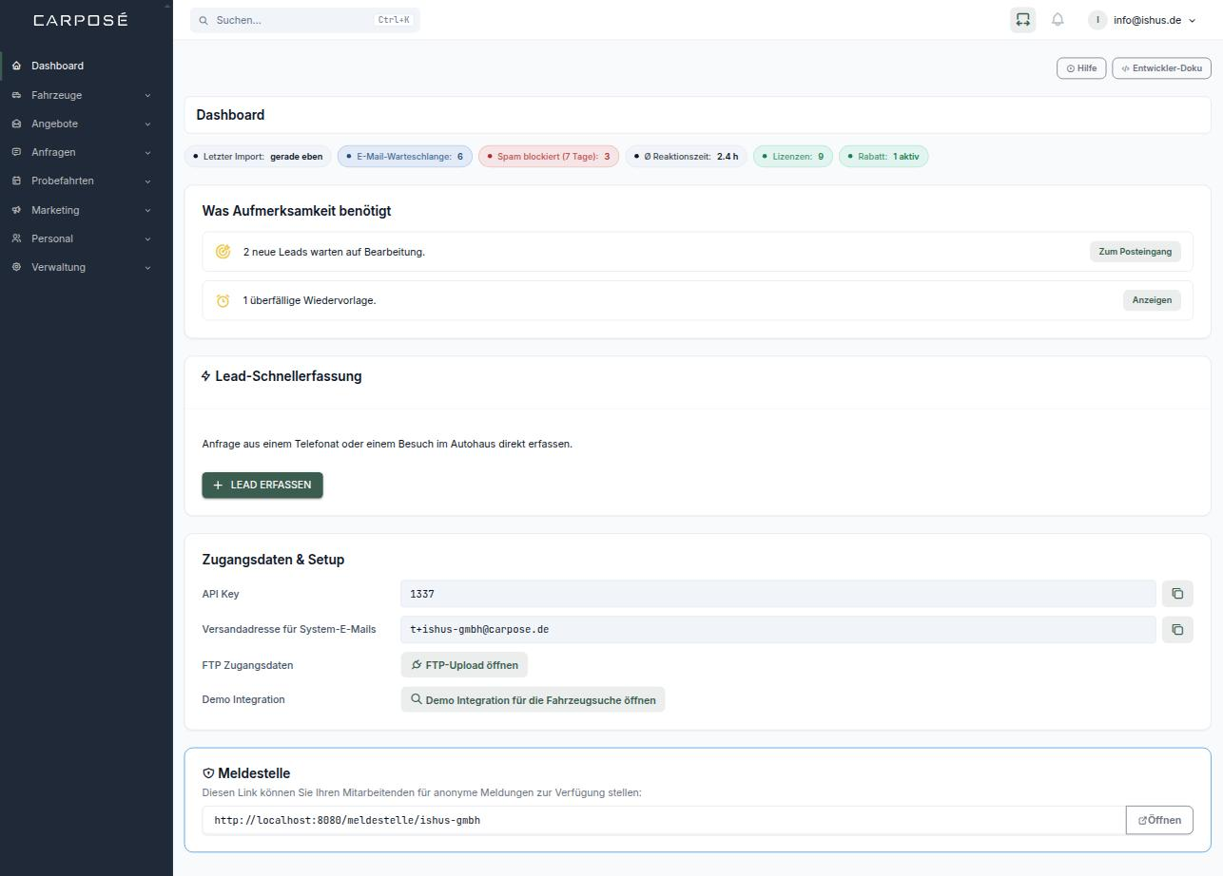Expand the Marketing submenu chevron

(147, 210)
